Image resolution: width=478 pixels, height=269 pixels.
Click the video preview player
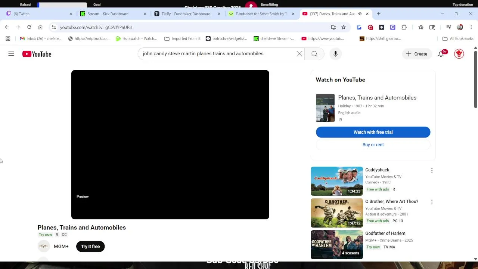point(170,145)
